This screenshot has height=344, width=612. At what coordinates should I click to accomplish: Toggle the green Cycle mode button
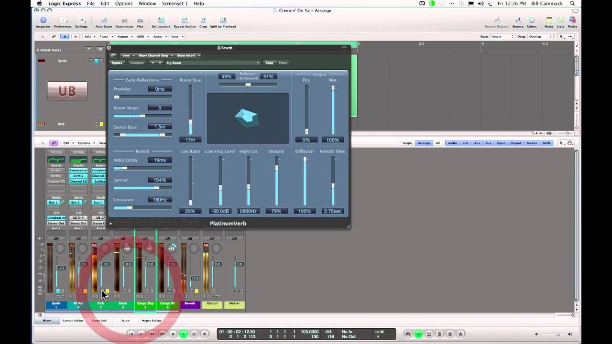click(418, 334)
